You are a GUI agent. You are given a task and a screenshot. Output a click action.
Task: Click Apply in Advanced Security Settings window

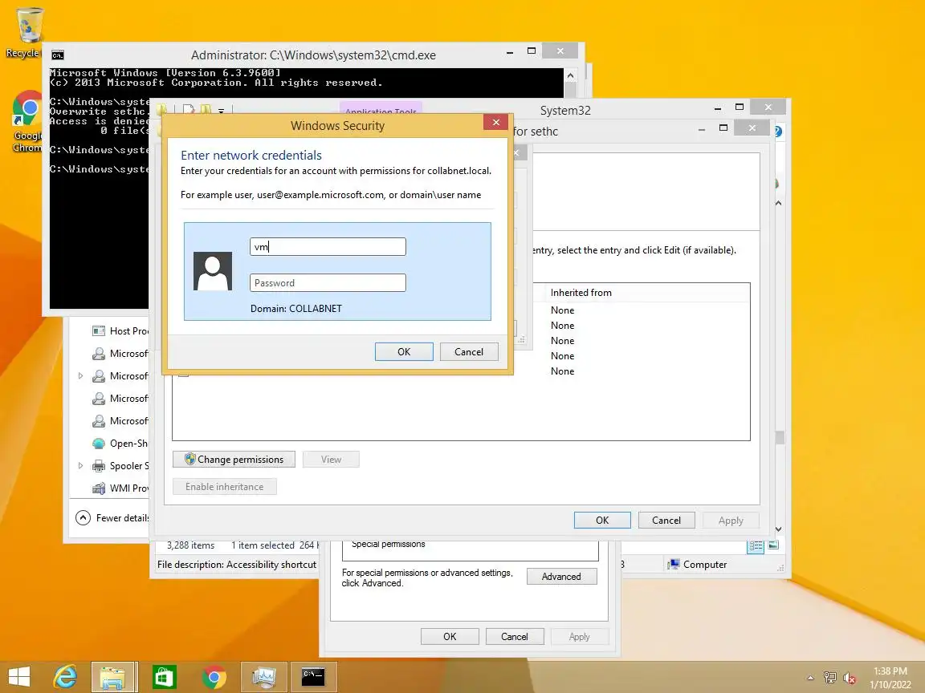[731, 521]
